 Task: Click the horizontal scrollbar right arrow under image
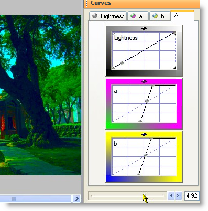click(x=76, y=198)
